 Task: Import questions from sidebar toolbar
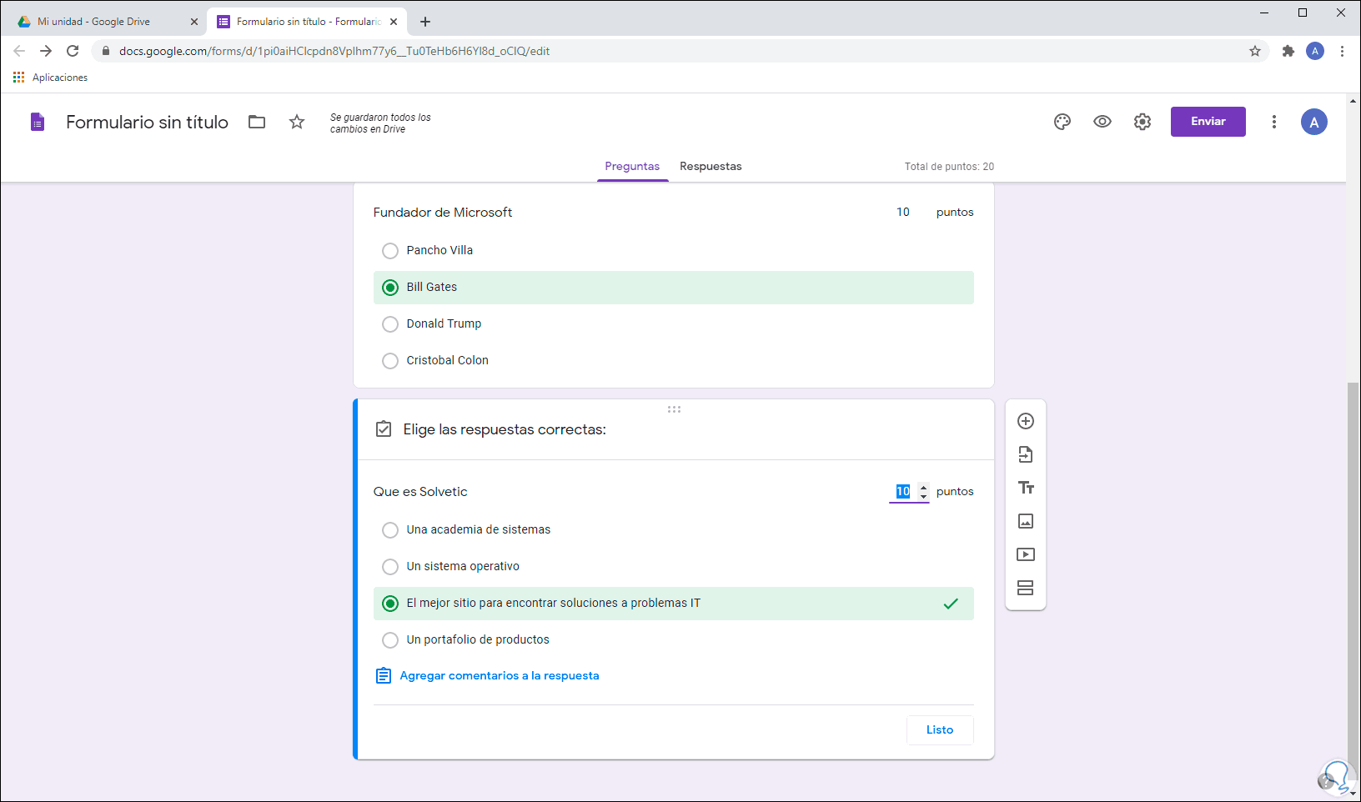click(1026, 454)
